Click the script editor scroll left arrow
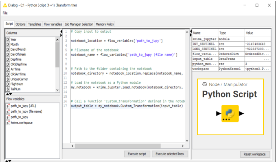 (x=72, y=146)
